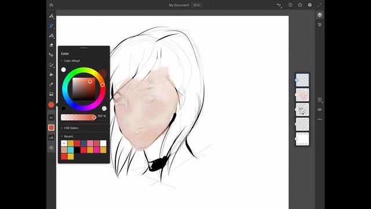The image size is (371, 209).
Task: Collapse the Recent colors section
Action: (x=62, y=136)
